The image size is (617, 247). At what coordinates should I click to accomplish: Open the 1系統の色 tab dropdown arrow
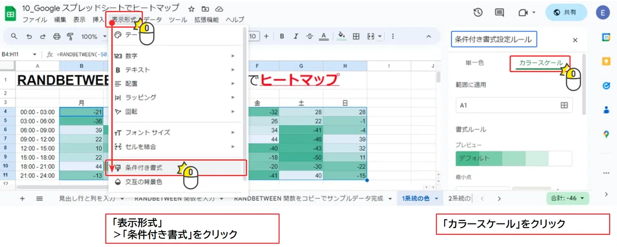click(x=437, y=198)
